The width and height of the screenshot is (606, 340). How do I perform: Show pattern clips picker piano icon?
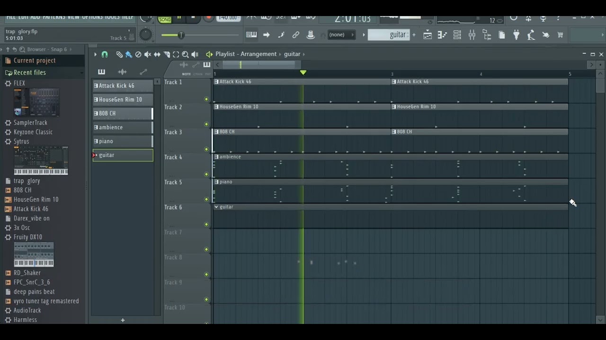[x=101, y=72]
